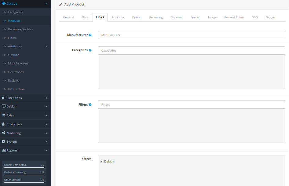289x186 pixels.
Task: Switch to the SEO tab
Action: point(255,17)
